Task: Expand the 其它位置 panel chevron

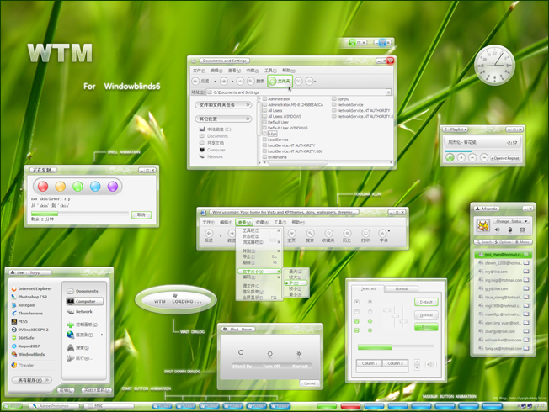Action: pyautogui.click(x=248, y=119)
